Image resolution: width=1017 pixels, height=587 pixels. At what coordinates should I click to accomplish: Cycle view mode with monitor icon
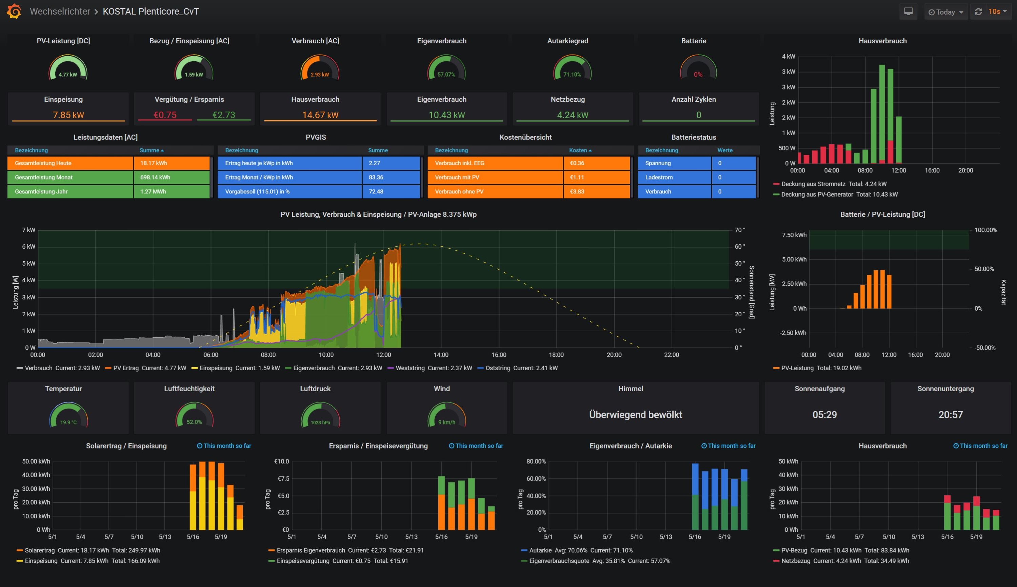click(x=908, y=12)
